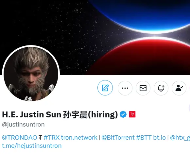The width and height of the screenshot is (190, 154).
Task: Open the @TRONDAO mention link
Action: pyautogui.click(x=20, y=138)
